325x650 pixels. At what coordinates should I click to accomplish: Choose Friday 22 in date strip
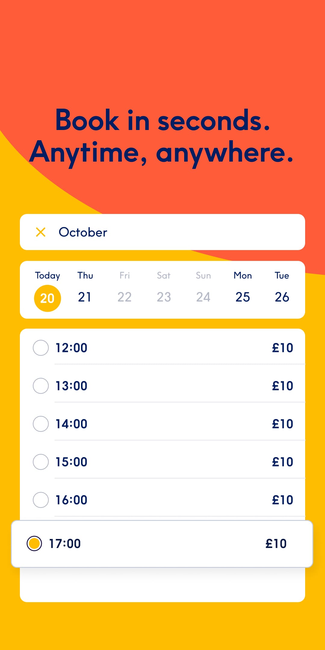(x=124, y=297)
